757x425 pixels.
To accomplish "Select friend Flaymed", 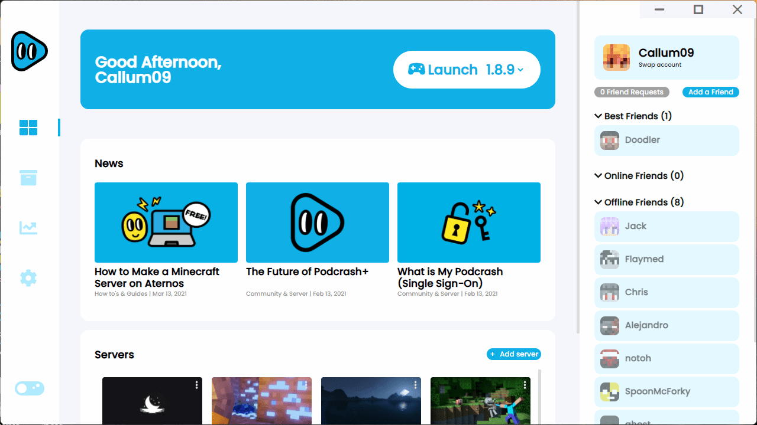I will tap(667, 260).
